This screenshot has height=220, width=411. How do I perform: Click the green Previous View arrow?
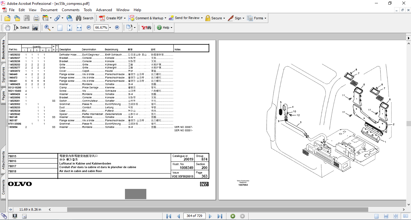tap(232, 216)
